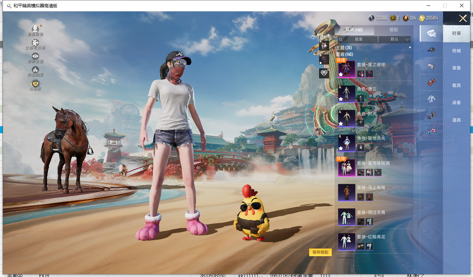Click the 快捷换装 question mark help icon
The height and width of the screenshot is (277, 473).
click(313, 37)
